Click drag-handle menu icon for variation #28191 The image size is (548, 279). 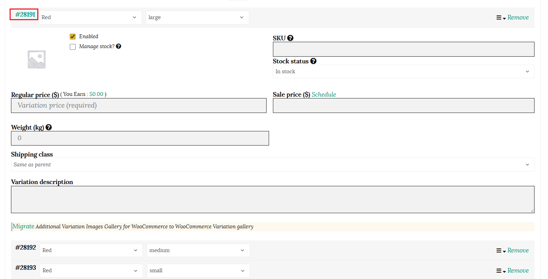tap(499, 18)
